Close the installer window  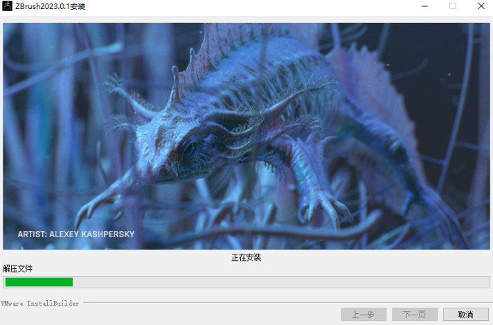click(x=481, y=6)
